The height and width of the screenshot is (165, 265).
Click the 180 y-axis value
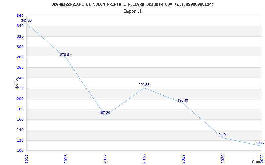(20, 109)
